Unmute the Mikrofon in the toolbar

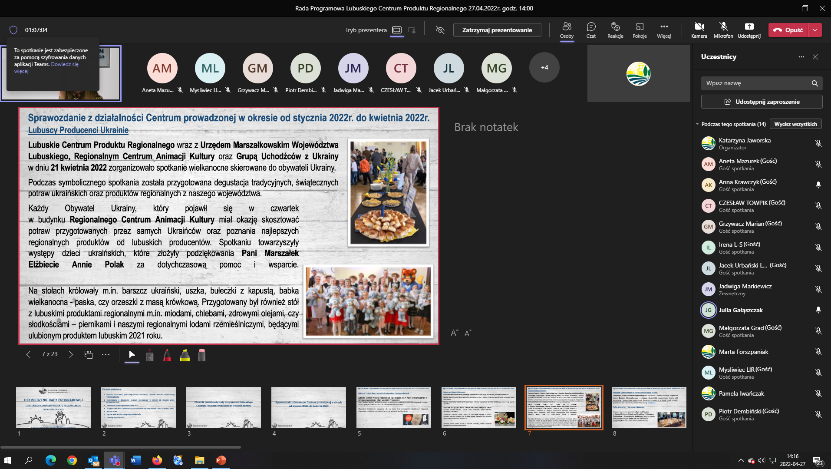coord(723,30)
